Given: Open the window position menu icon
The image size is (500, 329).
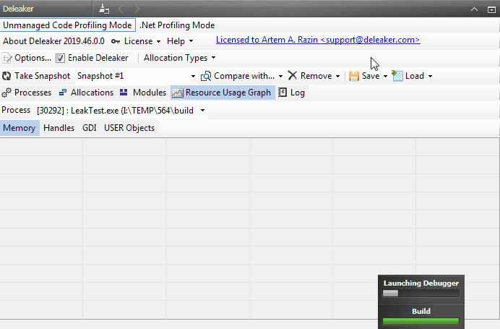Looking at the screenshot, I should click(x=492, y=10).
